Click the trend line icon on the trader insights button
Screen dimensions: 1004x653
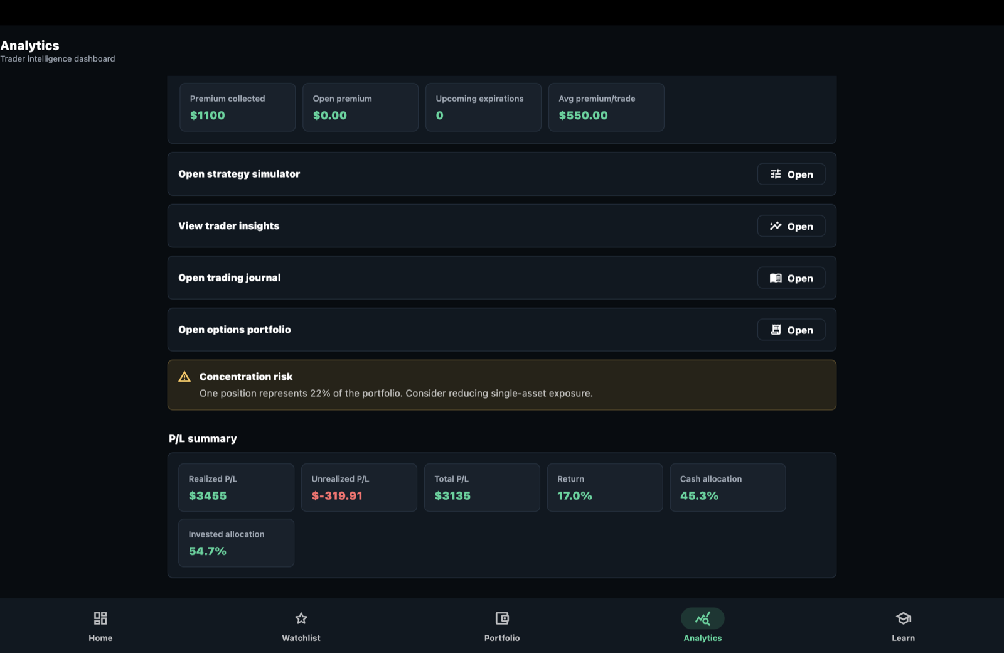(x=776, y=226)
